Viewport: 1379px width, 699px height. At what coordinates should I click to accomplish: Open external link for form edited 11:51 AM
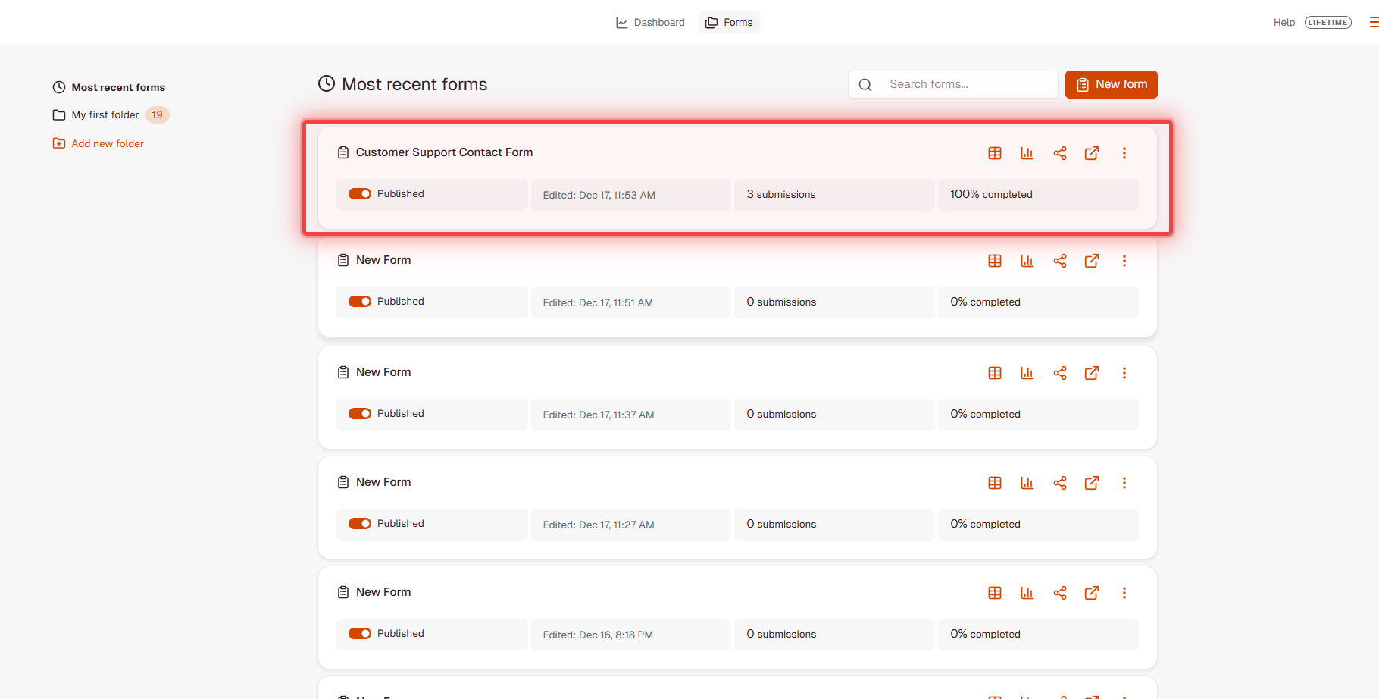(1092, 261)
